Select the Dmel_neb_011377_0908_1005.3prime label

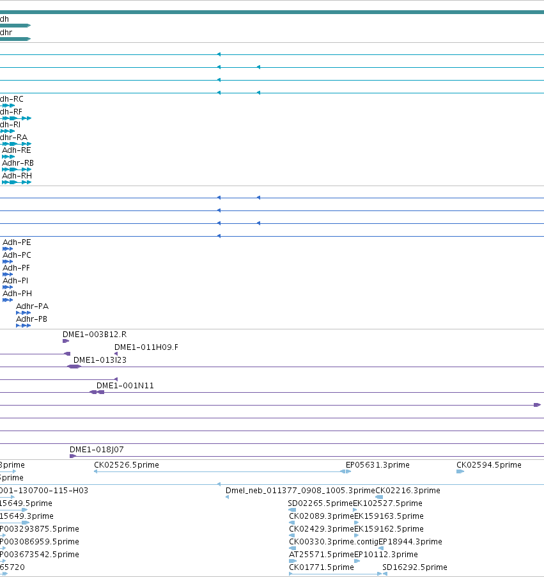300,491
